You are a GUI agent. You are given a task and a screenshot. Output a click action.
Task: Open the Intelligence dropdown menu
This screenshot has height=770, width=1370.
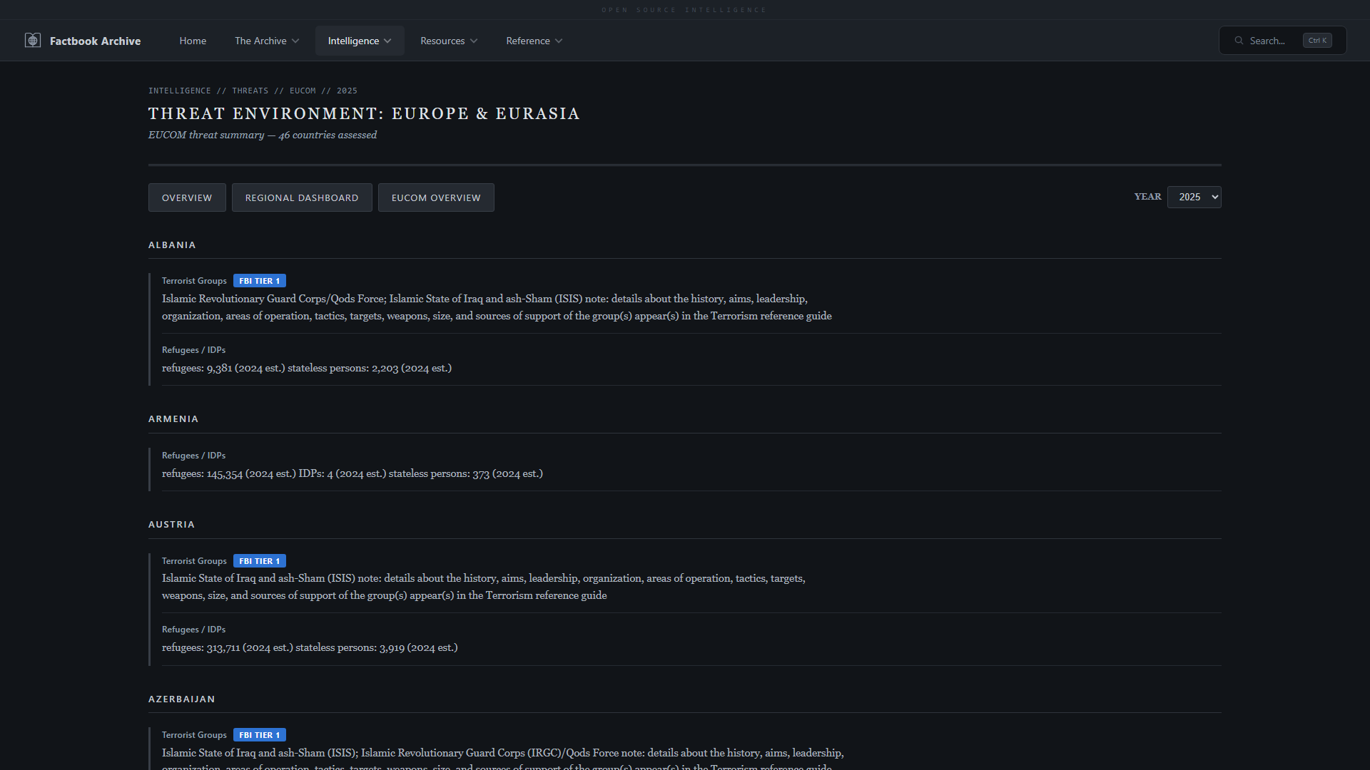pyautogui.click(x=359, y=41)
